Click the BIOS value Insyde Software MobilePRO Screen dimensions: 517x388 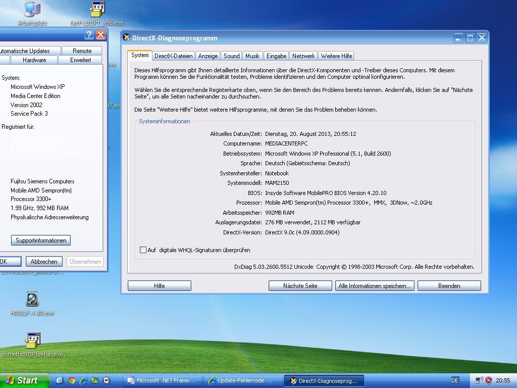(x=326, y=193)
